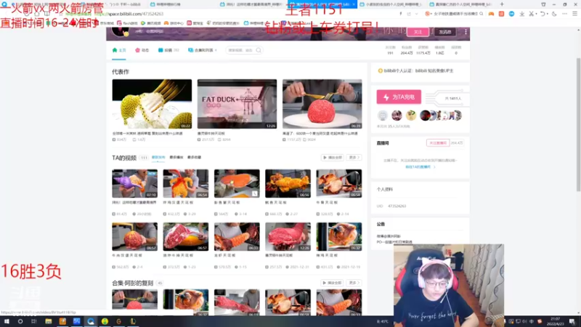Click 更多 link in TA的视频 section

(354, 158)
